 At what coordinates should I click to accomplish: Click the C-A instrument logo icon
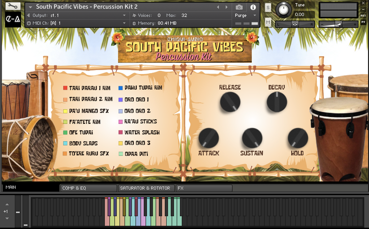tap(13, 19)
